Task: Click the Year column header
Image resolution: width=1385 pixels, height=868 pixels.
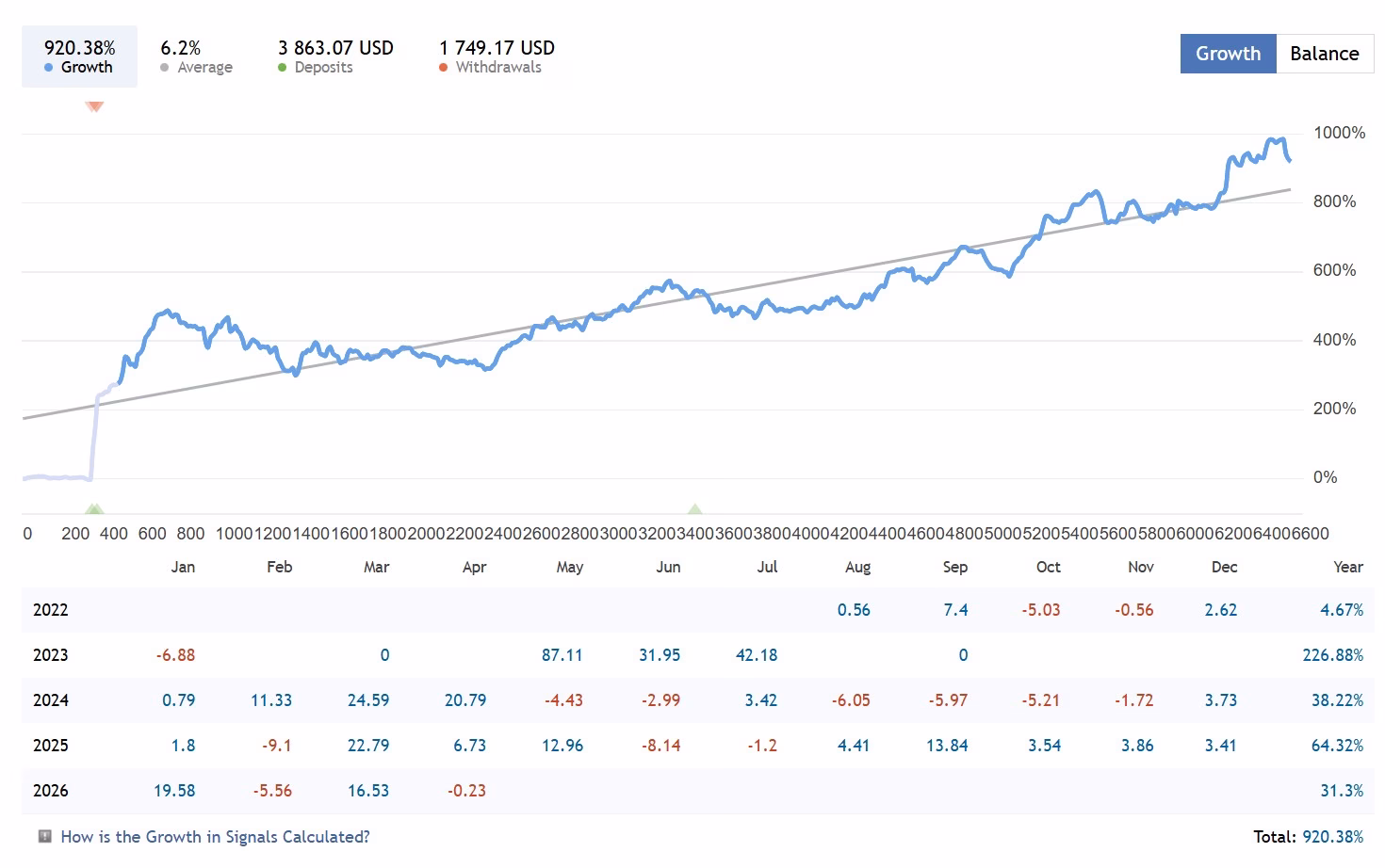Action: point(1347,567)
